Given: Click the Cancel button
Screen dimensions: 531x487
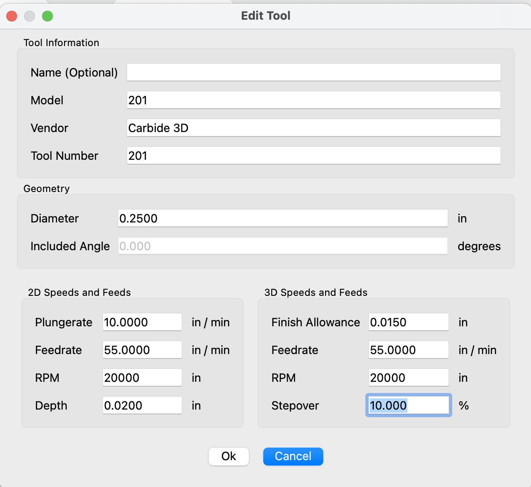Looking at the screenshot, I should (x=293, y=456).
